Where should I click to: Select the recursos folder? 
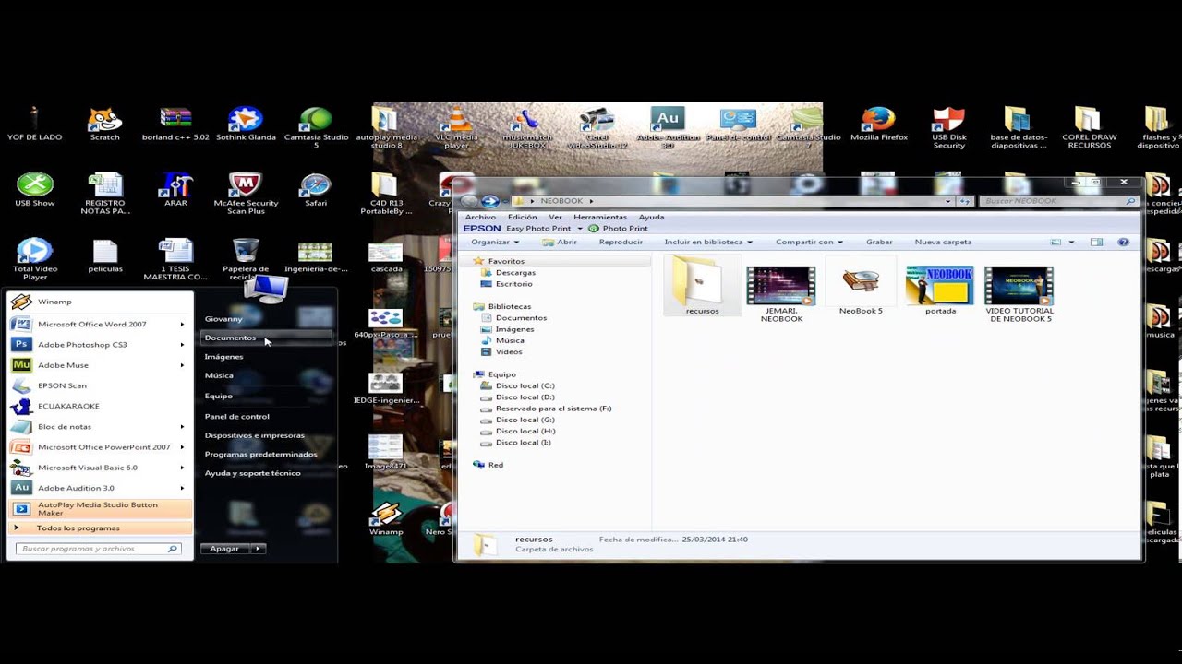point(702,287)
